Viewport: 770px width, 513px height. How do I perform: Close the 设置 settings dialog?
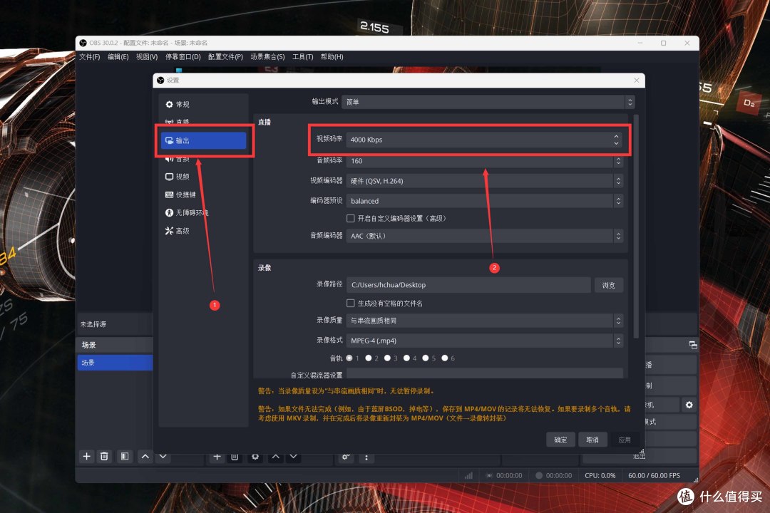tap(637, 80)
